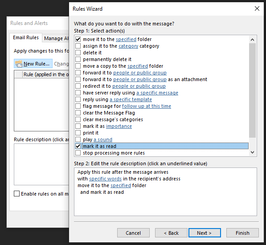266x245 pixels.
Task: Click 'Apply this rule after the message arrives' text
Action: [x=123, y=172]
